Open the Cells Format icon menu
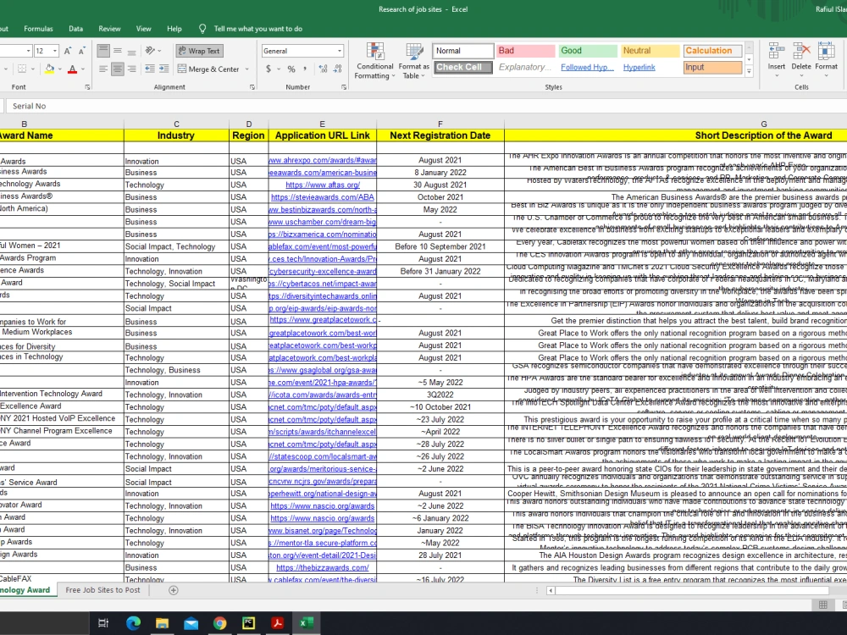The image size is (847, 635). [826, 58]
